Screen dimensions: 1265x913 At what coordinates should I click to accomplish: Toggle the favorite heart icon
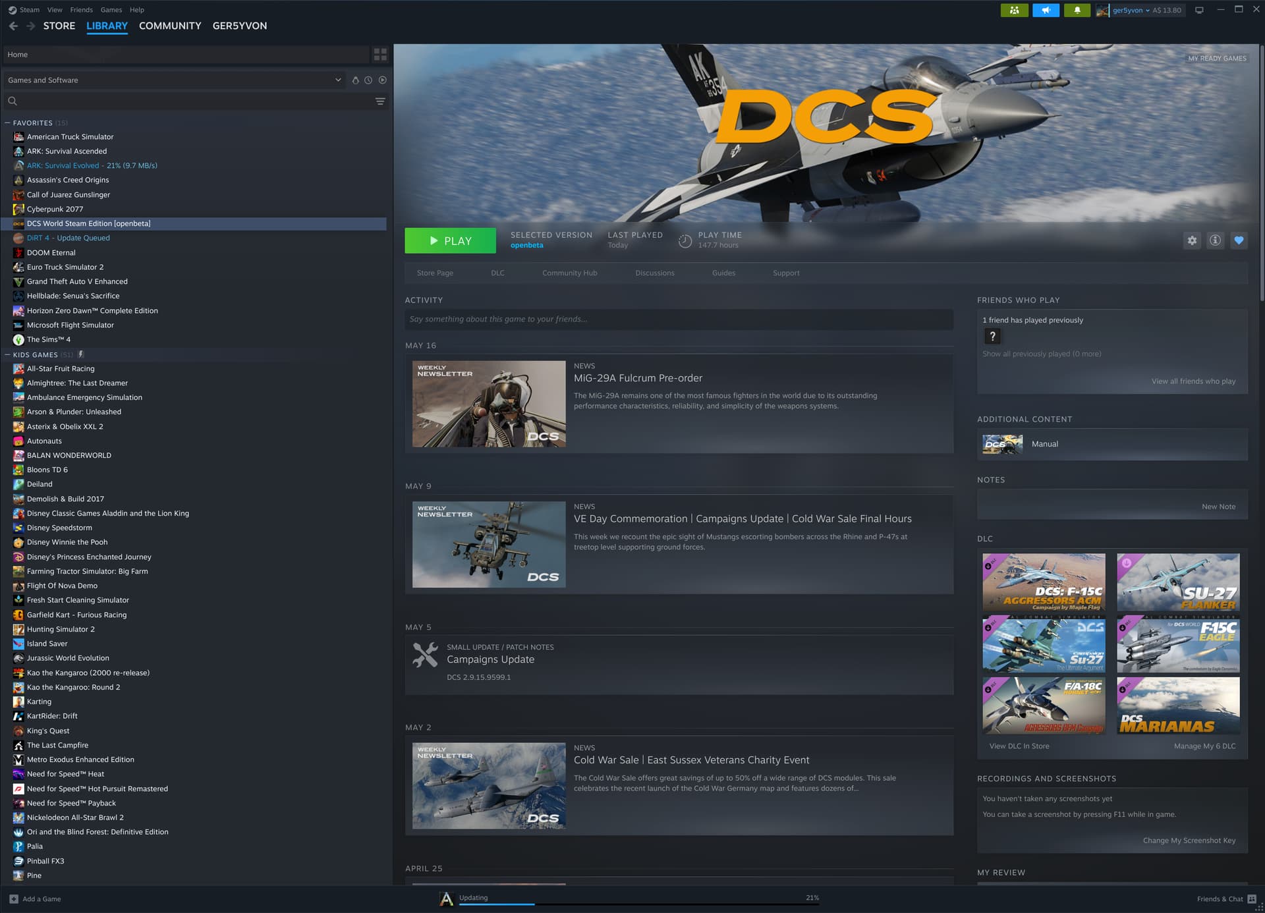click(1239, 240)
